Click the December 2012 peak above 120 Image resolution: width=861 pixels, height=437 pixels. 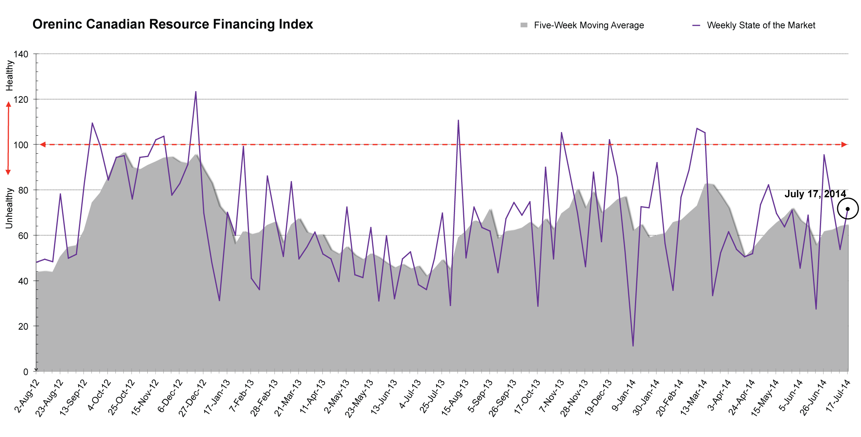click(196, 92)
